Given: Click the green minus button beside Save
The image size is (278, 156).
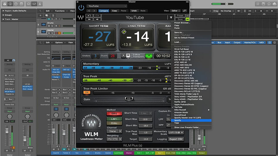Looking at the screenshot, I should point(188,19).
